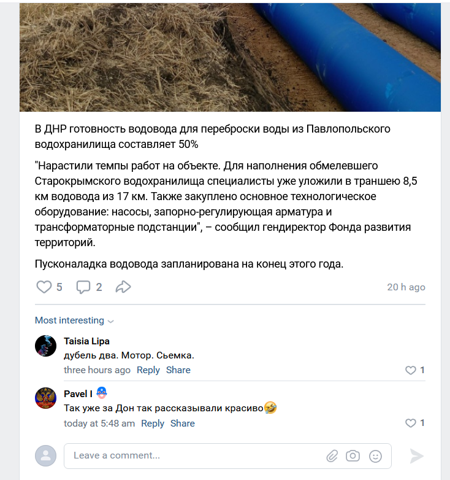450x480 pixels.
Task: Send comment with paper plane icon
Action: coord(416,456)
